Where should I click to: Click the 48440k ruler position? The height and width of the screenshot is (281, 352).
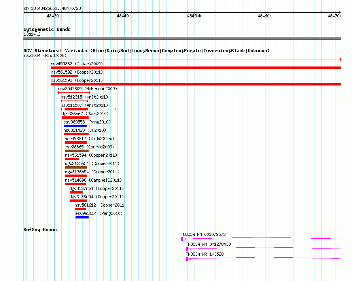[124, 16]
